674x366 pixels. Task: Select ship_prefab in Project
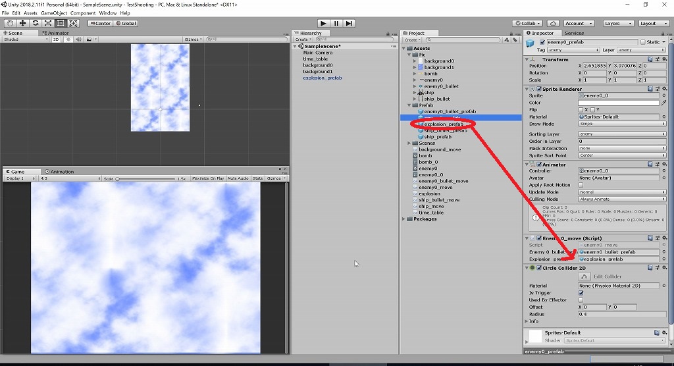point(438,137)
